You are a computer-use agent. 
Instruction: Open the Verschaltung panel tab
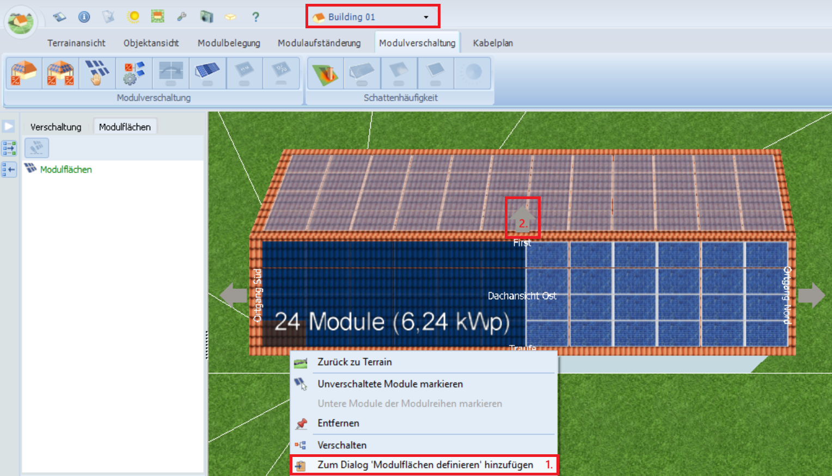[56, 127]
